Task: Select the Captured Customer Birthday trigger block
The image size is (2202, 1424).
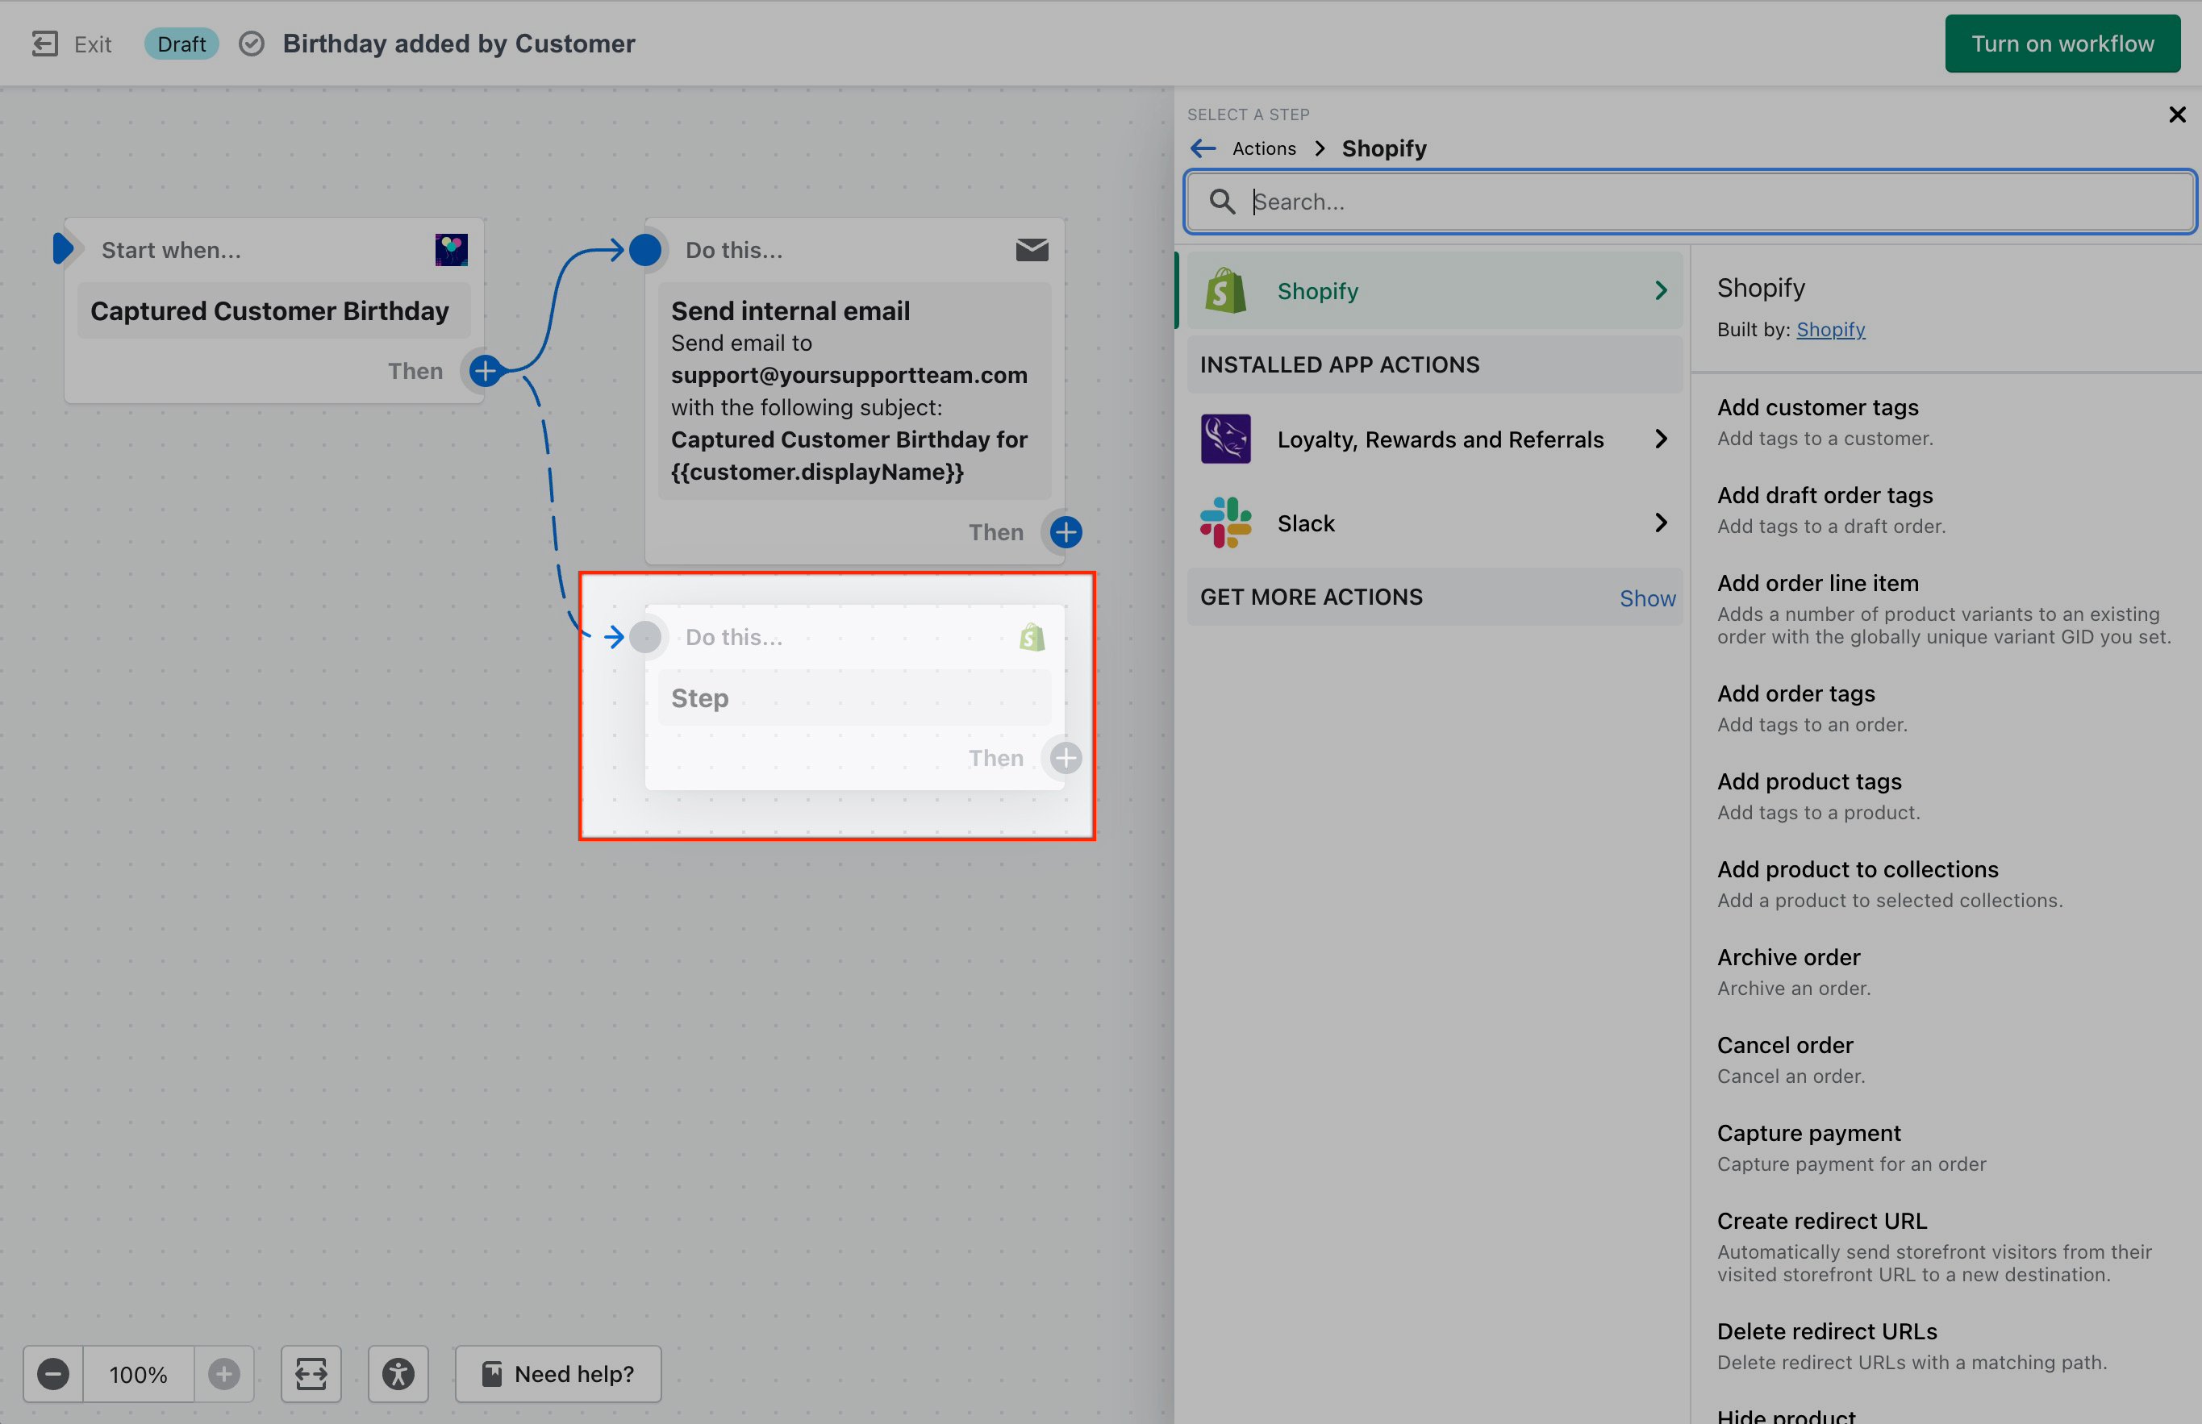Action: point(273,310)
